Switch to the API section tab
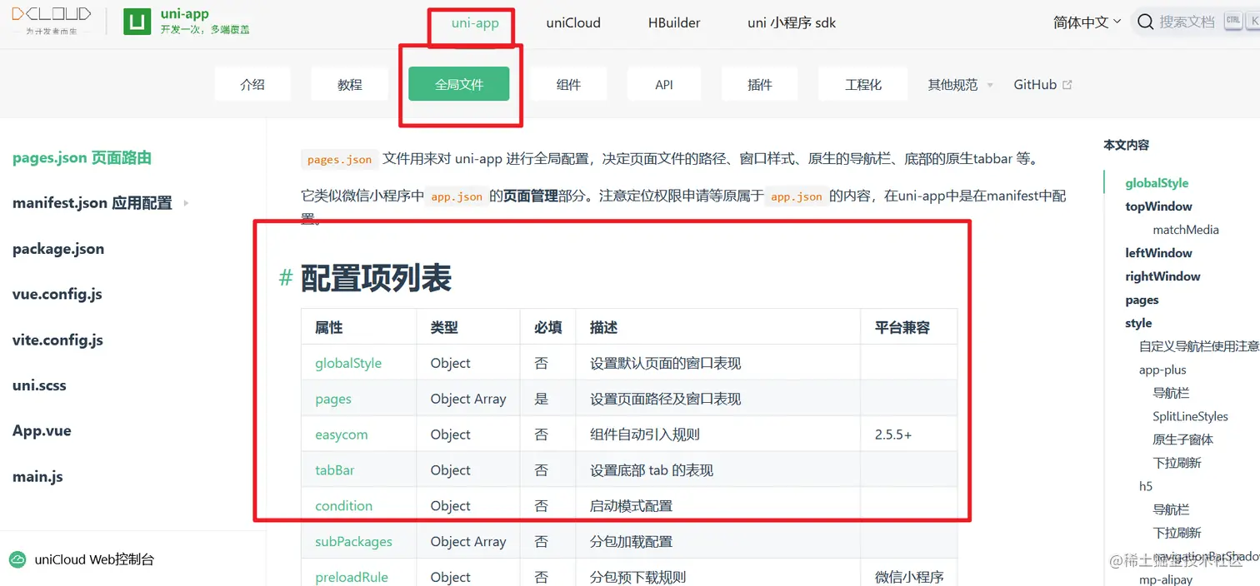This screenshot has height=586, width=1260. [x=663, y=84]
